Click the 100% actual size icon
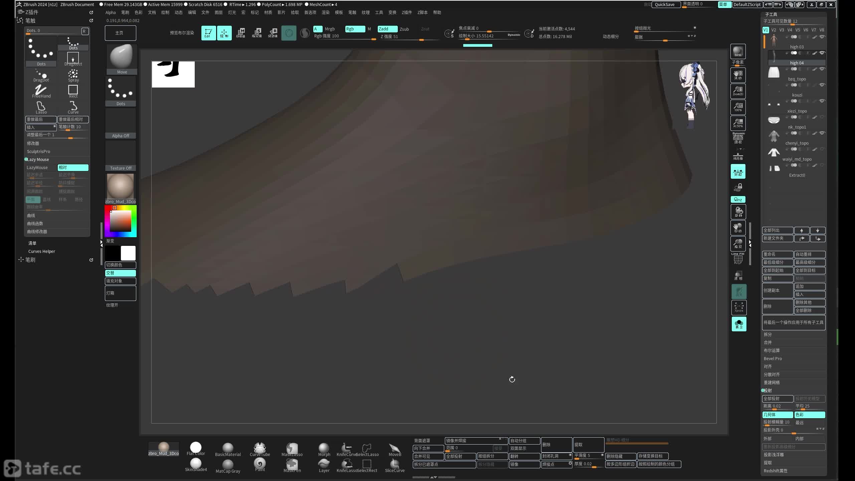 coord(738,107)
